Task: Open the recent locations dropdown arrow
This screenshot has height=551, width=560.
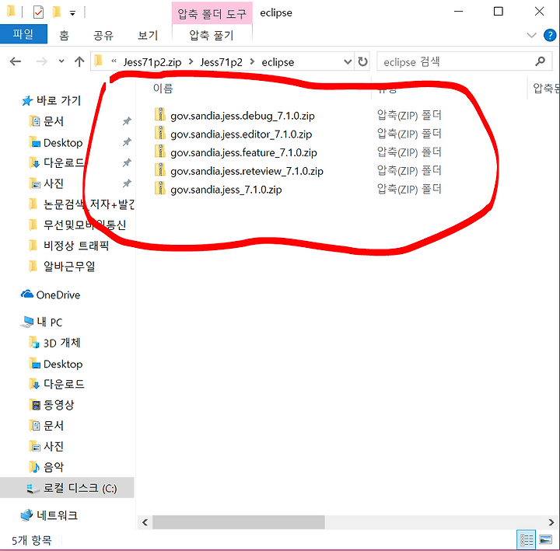Action: point(61,61)
